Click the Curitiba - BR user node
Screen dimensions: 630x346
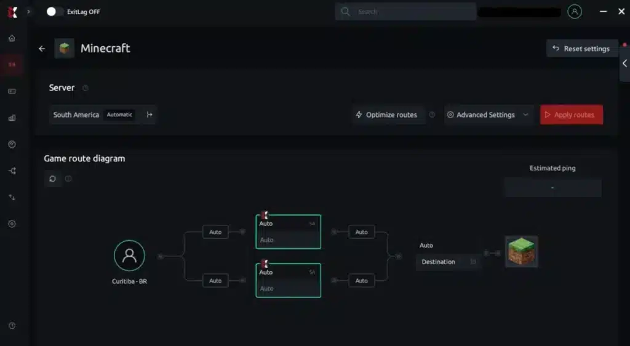click(x=129, y=255)
